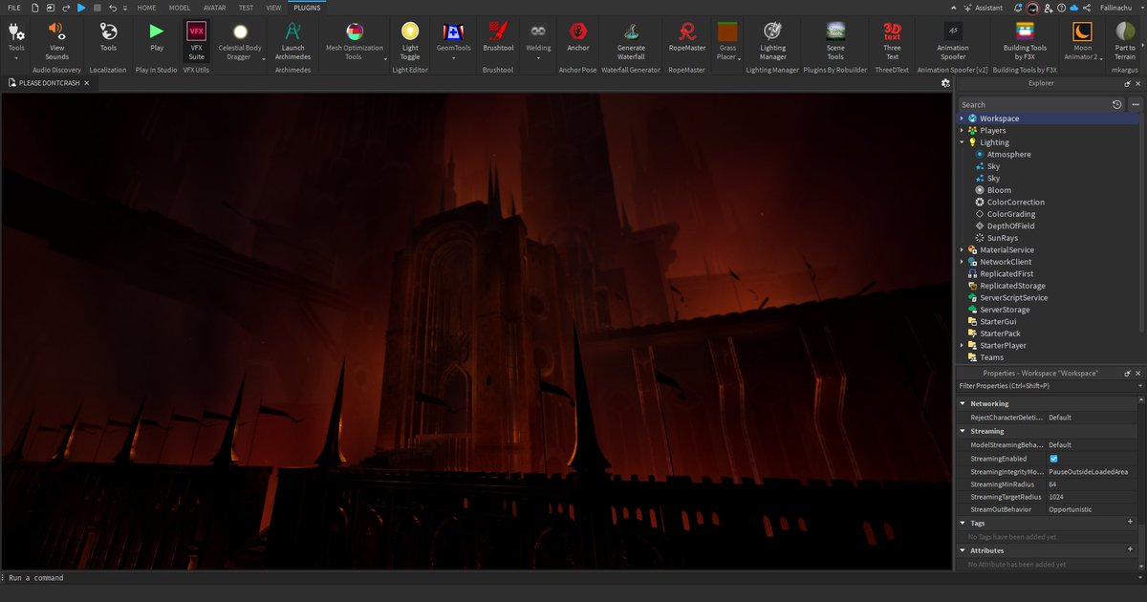This screenshot has height=602, width=1147.
Task: Switch to the HOME ribbon tab
Action: (146, 7)
